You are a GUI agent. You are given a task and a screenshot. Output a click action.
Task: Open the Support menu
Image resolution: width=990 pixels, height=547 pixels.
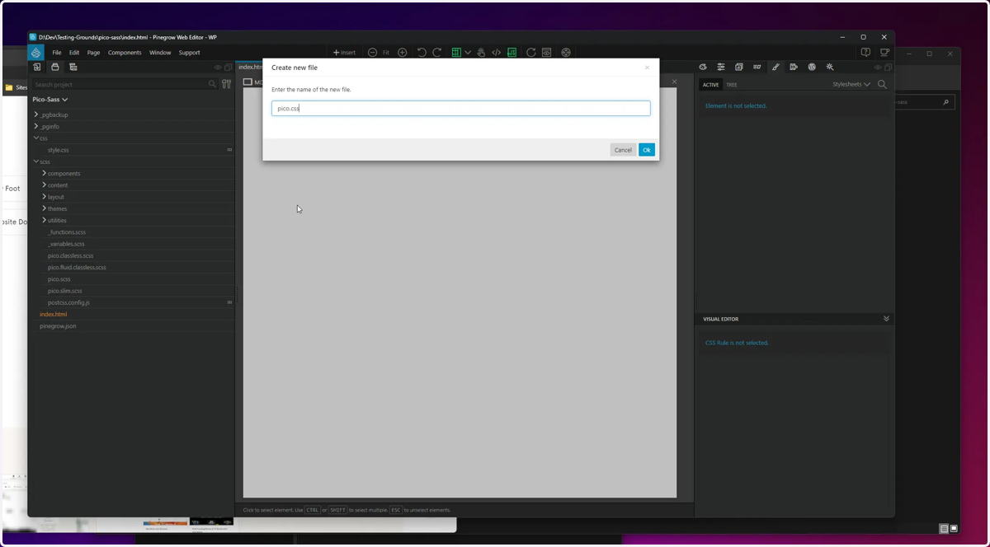pos(190,53)
